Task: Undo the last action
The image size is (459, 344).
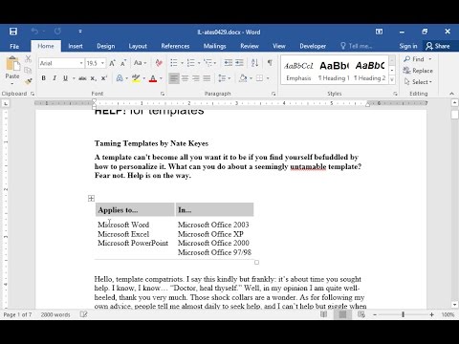Action: point(34,32)
